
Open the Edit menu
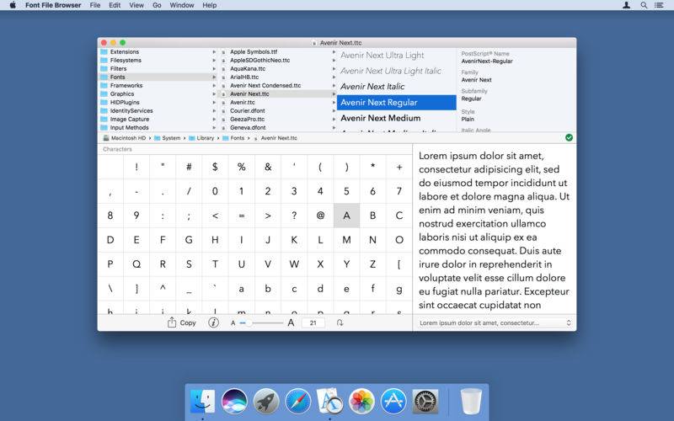click(115, 5)
